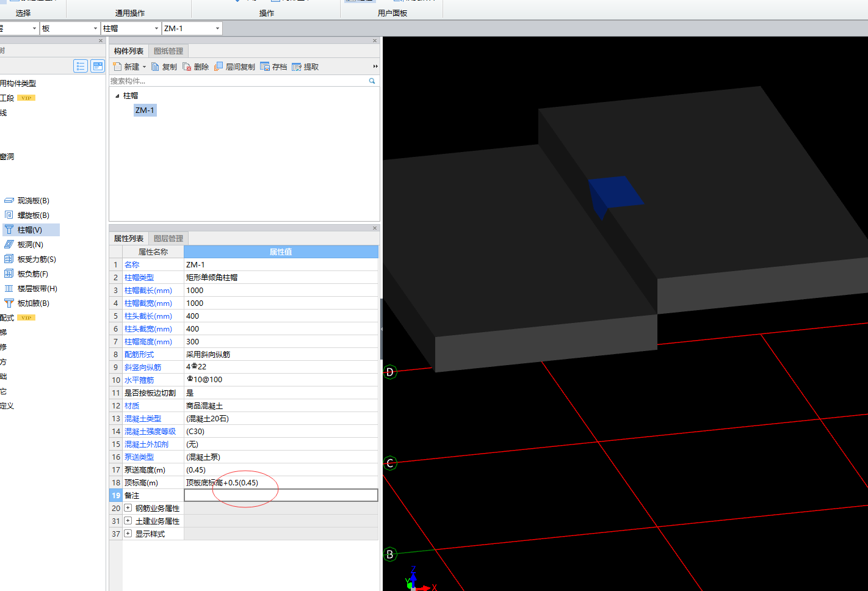Image resolution: width=868 pixels, height=591 pixels.
Task: Click the 柱帽类型 value 矩形单倾角柱帽
Action: [281, 277]
